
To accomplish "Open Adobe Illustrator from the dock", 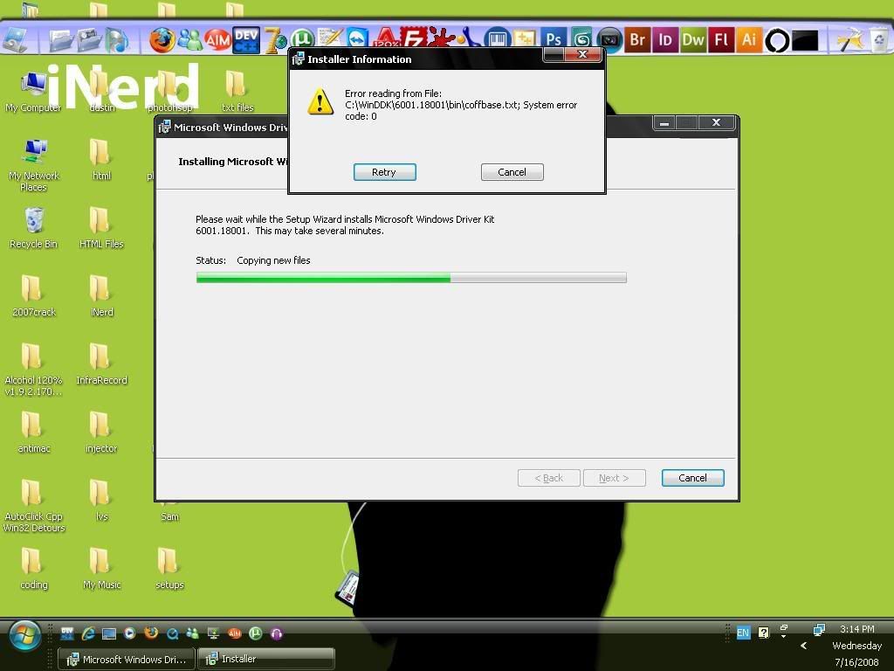I will point(748,39).
